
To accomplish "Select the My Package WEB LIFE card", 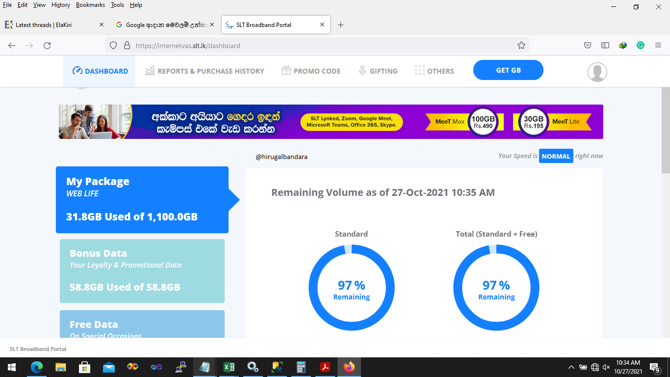I will tap(142, 200).
